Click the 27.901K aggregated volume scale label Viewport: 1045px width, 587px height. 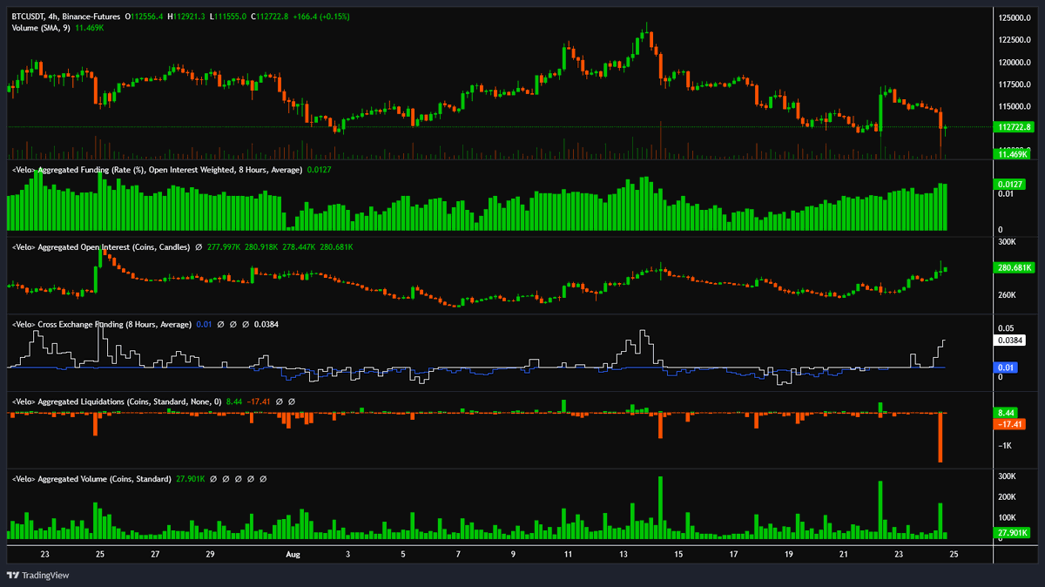point(1013,531)
